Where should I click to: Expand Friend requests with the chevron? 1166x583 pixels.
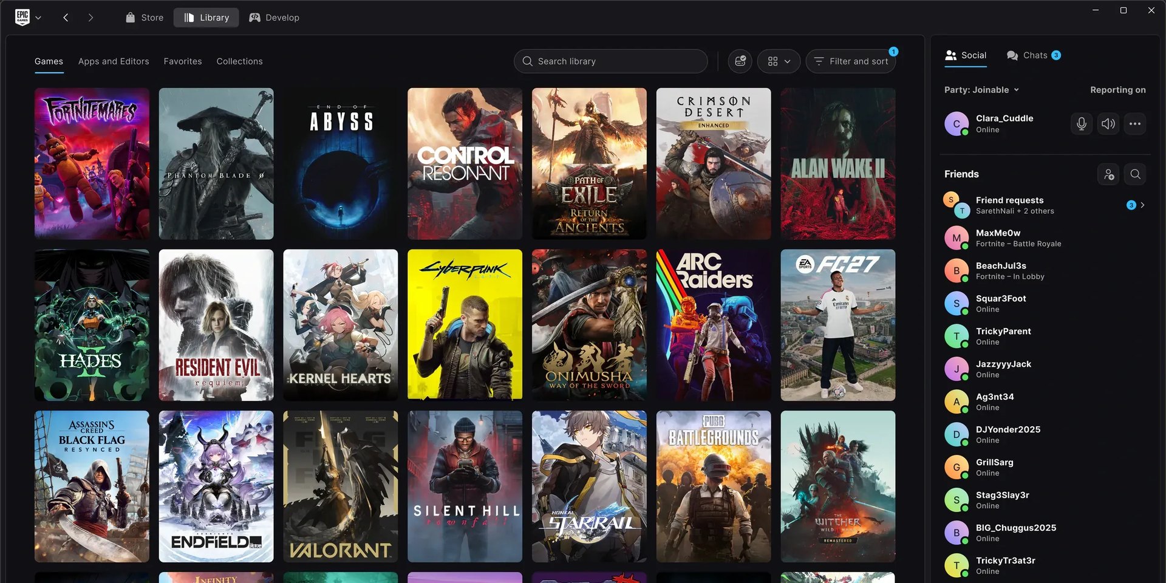pyautogui.click(x=1143, y=205)
